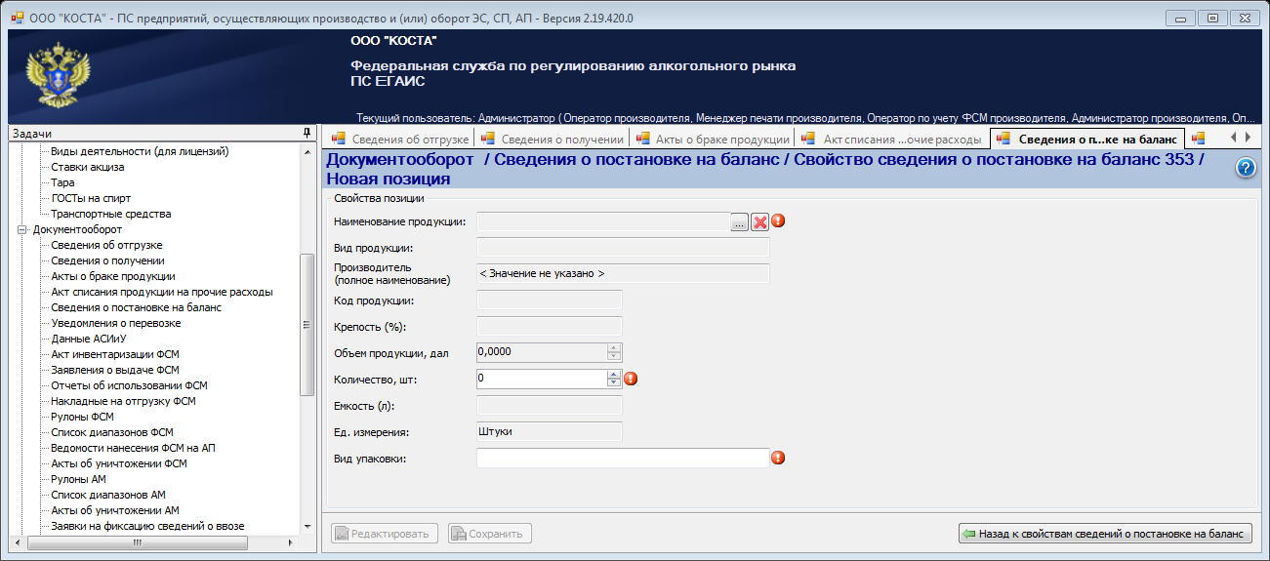Viewport: 1270px width, 561px height.
Task: Go back via Назад к свойствам сведений button
Action: 1105,534
